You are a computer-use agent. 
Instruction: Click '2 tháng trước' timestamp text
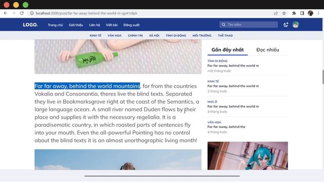pos(217,92)
